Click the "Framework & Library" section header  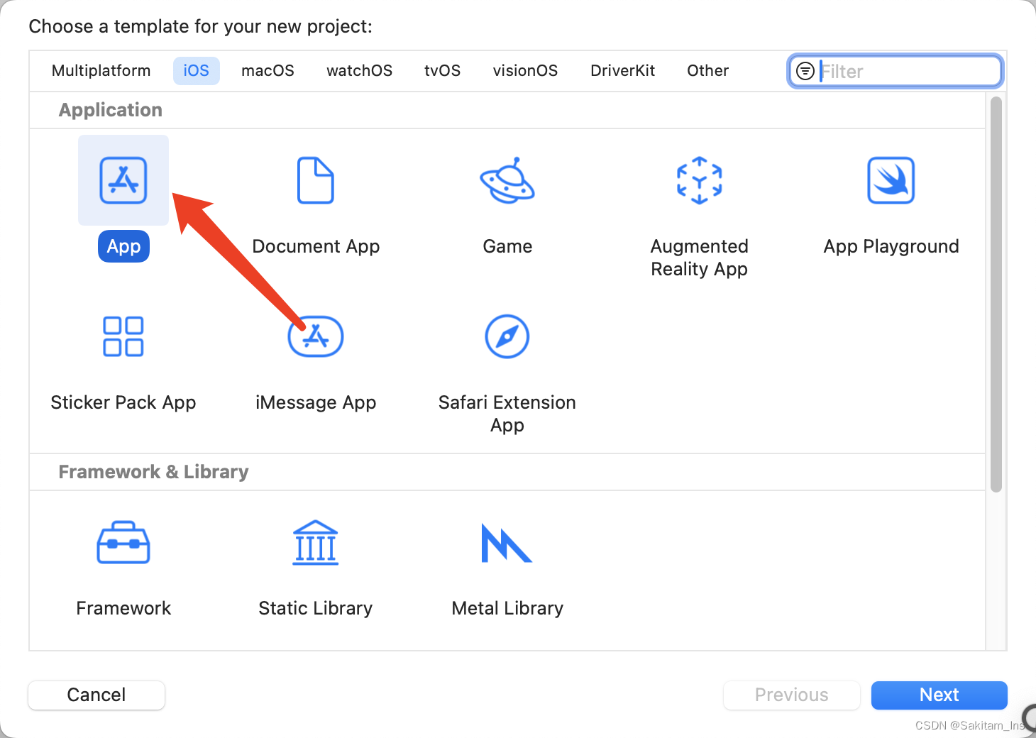coord(153,472)
